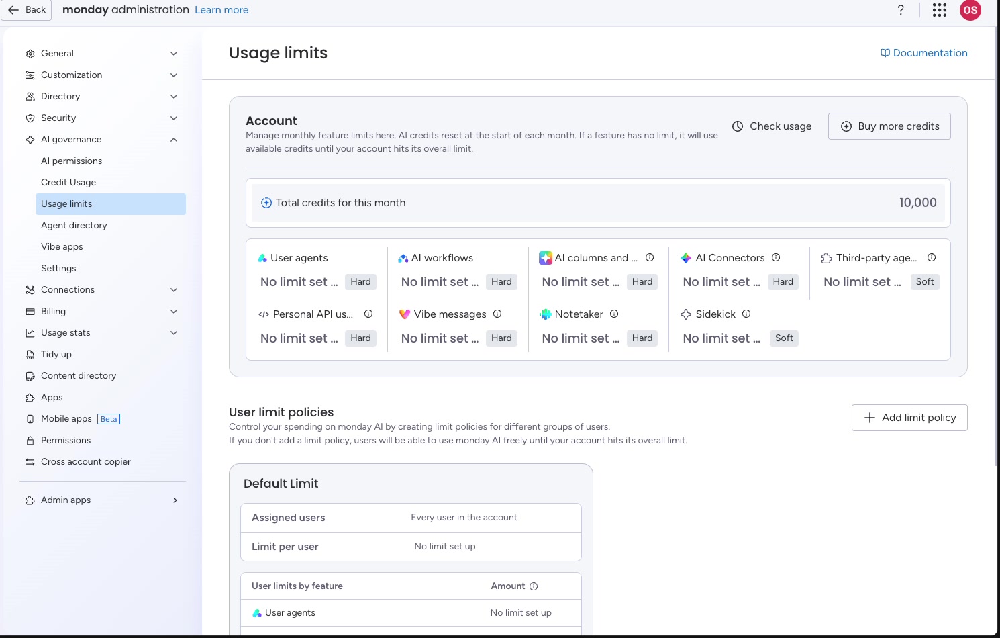Open Agent directory page
Screen dimensions: 1000x638
pyautogui.click(x=111, y=226)
